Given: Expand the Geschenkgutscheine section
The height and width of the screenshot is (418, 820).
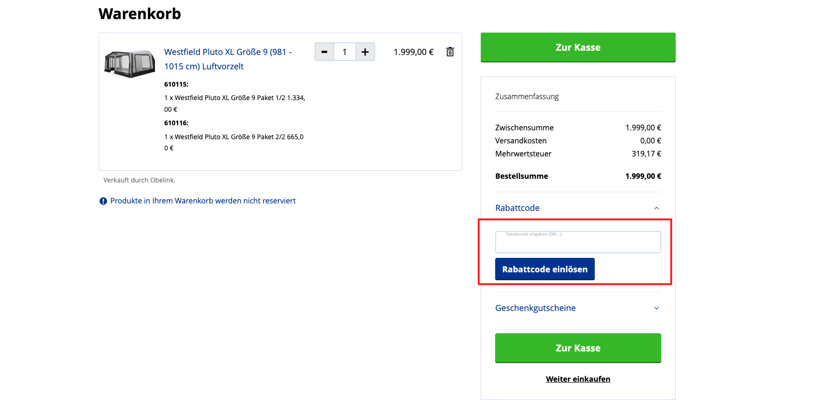Looking at the screenshot, I should pos(578,308).
